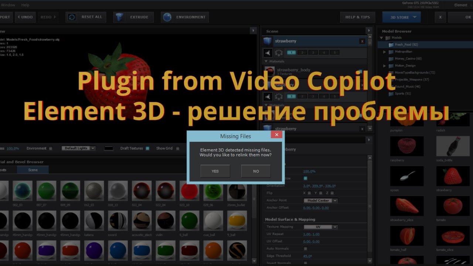Open the Default Lights dropdown
The width and height of the screenshot is (473, 266).
coord(78,148)
